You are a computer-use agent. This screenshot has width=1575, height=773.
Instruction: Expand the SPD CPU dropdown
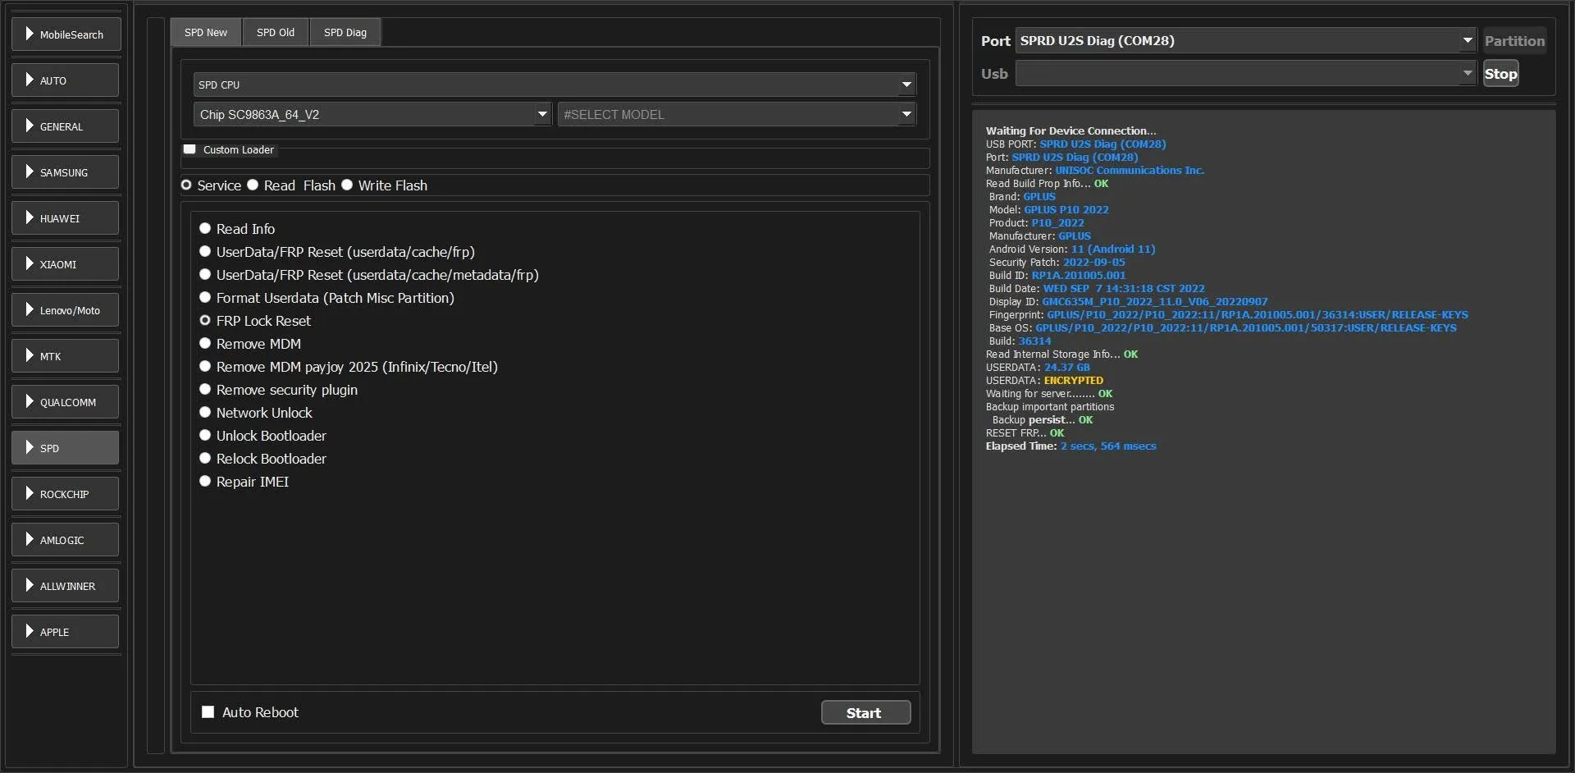click(x=555, y=85)
